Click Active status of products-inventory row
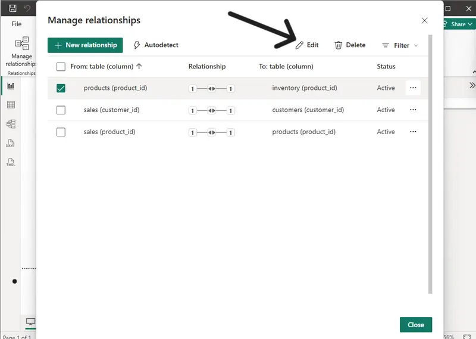This screenshot has width=476, height=339. click(386, 88)
